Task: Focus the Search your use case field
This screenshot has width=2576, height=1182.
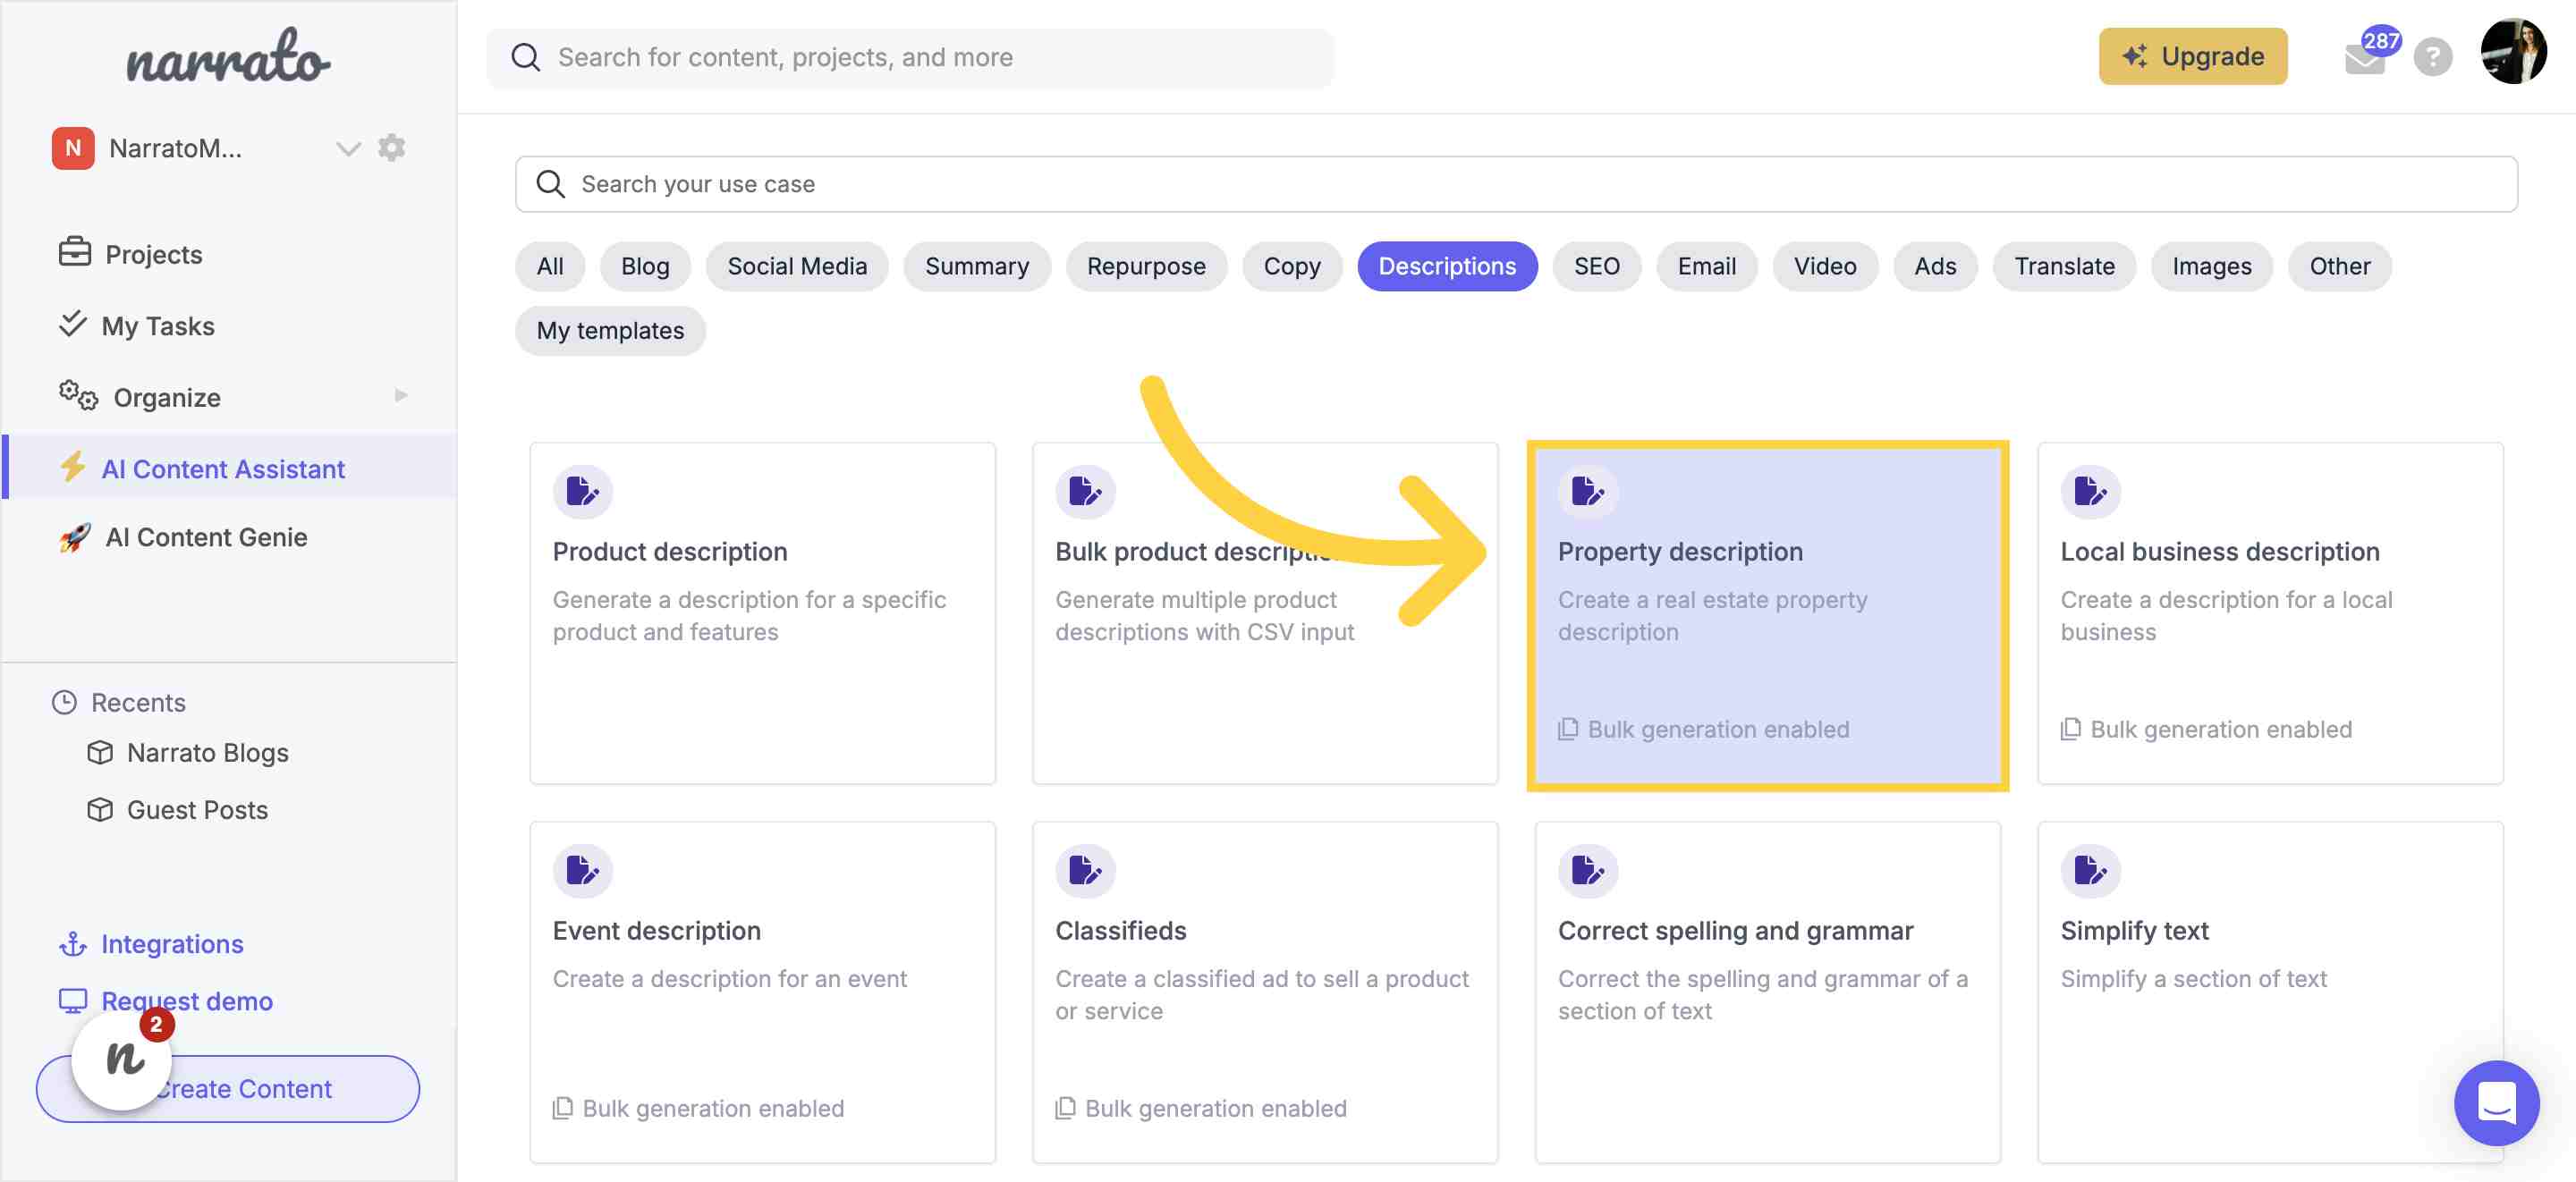Action: coord(1516,184)
